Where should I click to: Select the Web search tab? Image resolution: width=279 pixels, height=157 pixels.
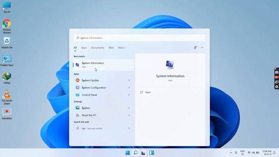(x=111, y=48)
